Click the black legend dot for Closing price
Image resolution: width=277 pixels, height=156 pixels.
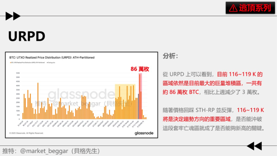click(48, 63)
